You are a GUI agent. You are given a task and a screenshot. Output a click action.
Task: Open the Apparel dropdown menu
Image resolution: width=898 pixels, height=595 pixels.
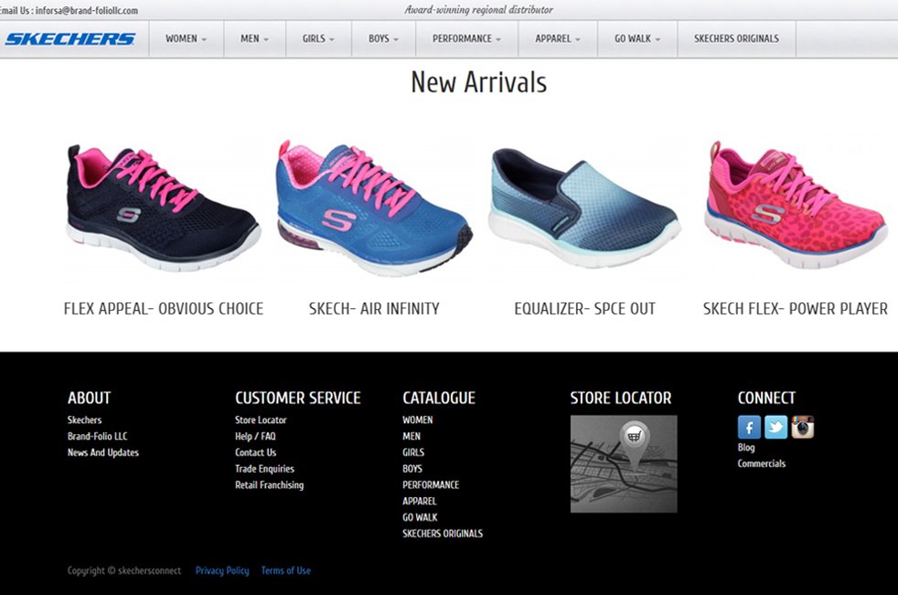(558, 39)
